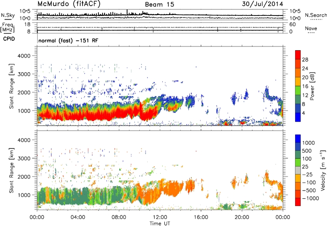327x226 pixels.
Task: Click the -500 label on Velocity colorbar
Action: 309,191
